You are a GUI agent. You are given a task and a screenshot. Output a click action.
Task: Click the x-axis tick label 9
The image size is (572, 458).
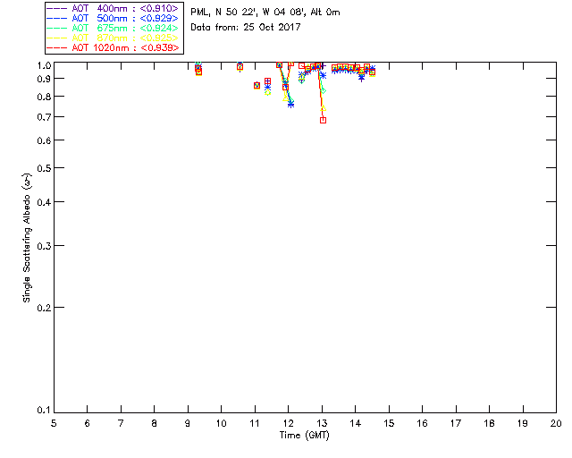(x=188, y=423)
